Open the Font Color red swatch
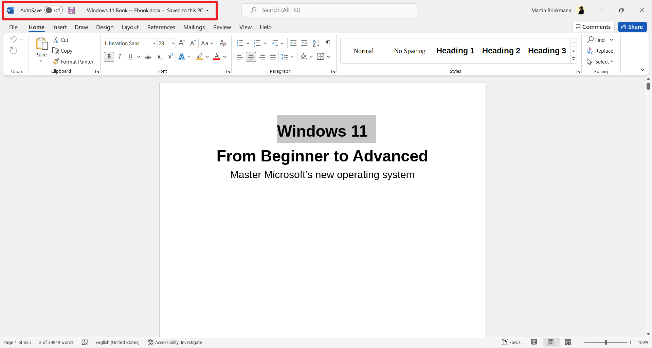The image size is (652, 348). (217, 57)
